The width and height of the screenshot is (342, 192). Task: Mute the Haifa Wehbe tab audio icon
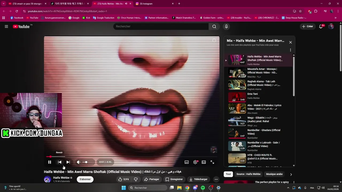tap(126, 4)
